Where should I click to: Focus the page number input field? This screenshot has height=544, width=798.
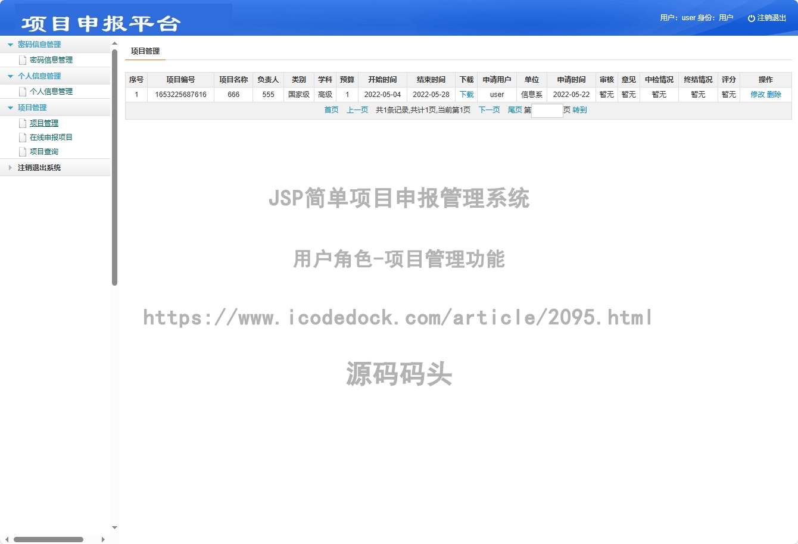pos(547,111)
